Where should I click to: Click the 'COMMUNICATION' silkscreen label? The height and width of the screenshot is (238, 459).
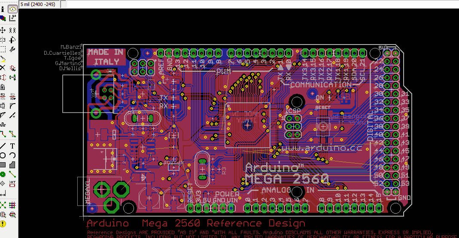[321, 85]
